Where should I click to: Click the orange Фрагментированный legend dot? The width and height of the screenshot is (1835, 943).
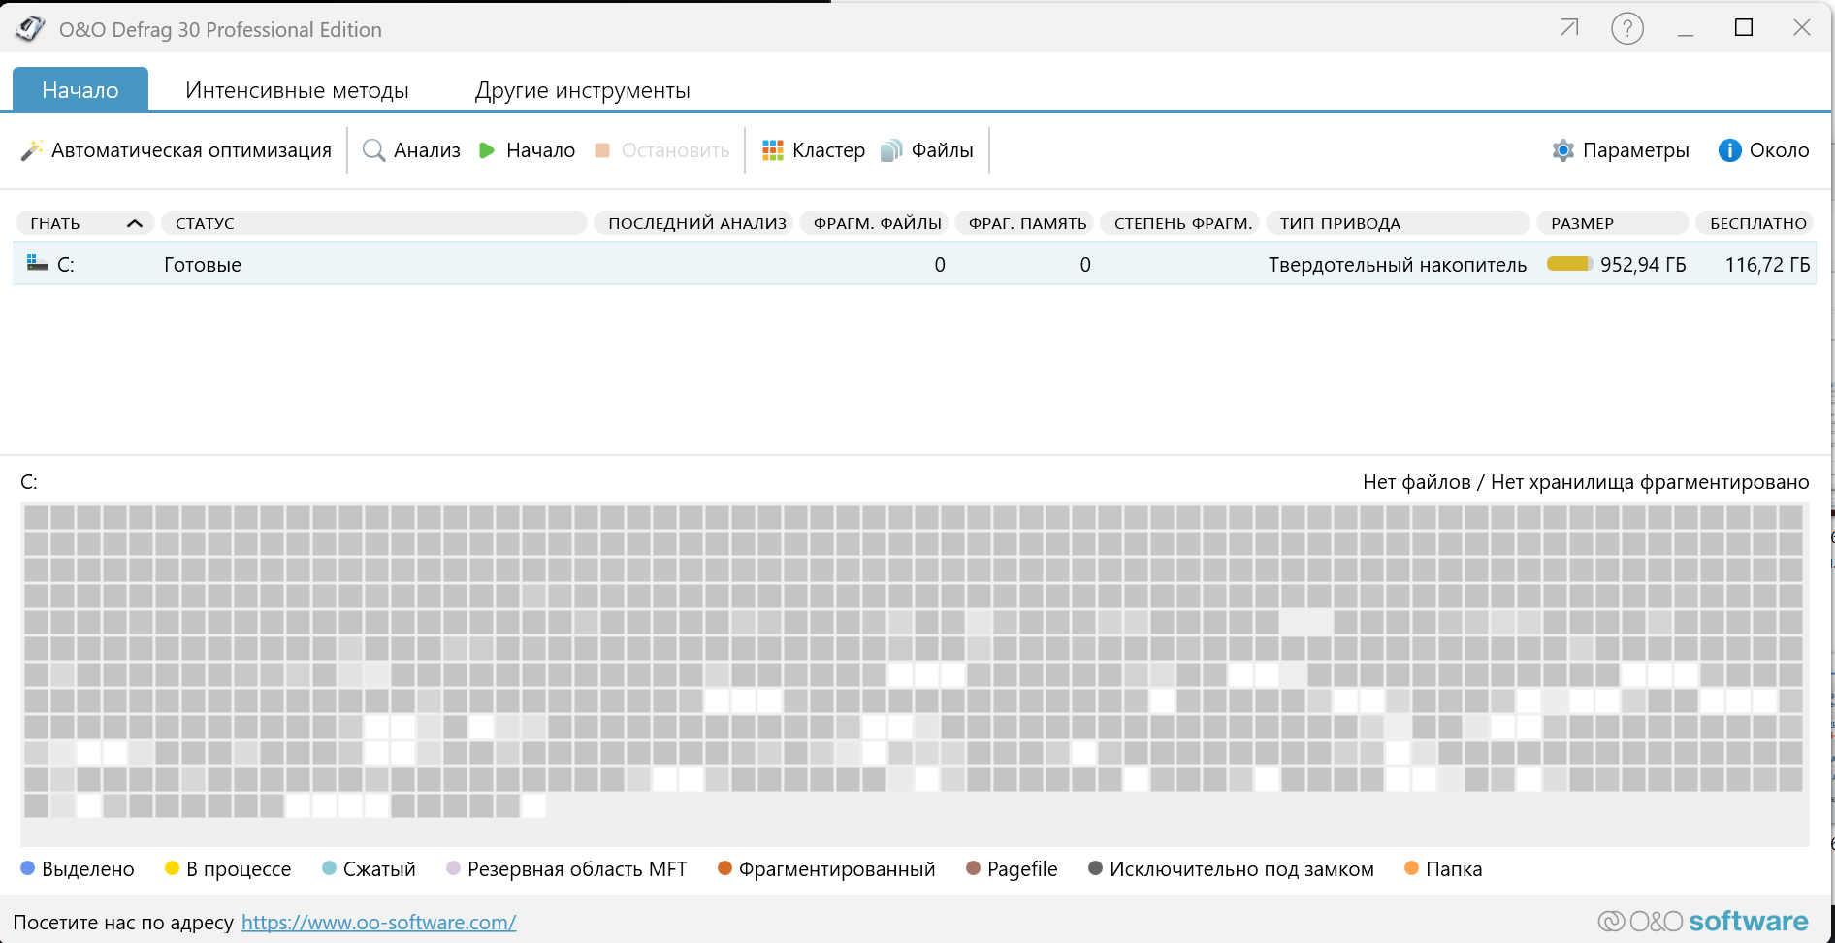coord(724,867)
